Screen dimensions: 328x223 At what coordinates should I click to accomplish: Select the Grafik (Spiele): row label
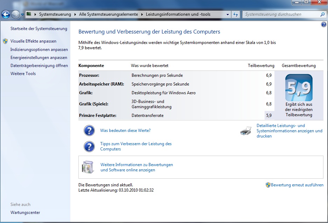coord(94,104)
